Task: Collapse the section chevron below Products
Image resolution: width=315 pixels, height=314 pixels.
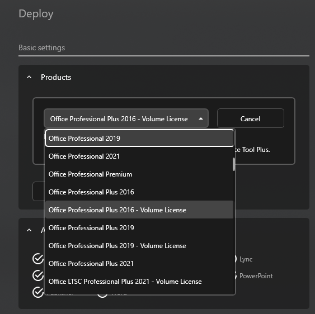Action: tap(29, 230)
